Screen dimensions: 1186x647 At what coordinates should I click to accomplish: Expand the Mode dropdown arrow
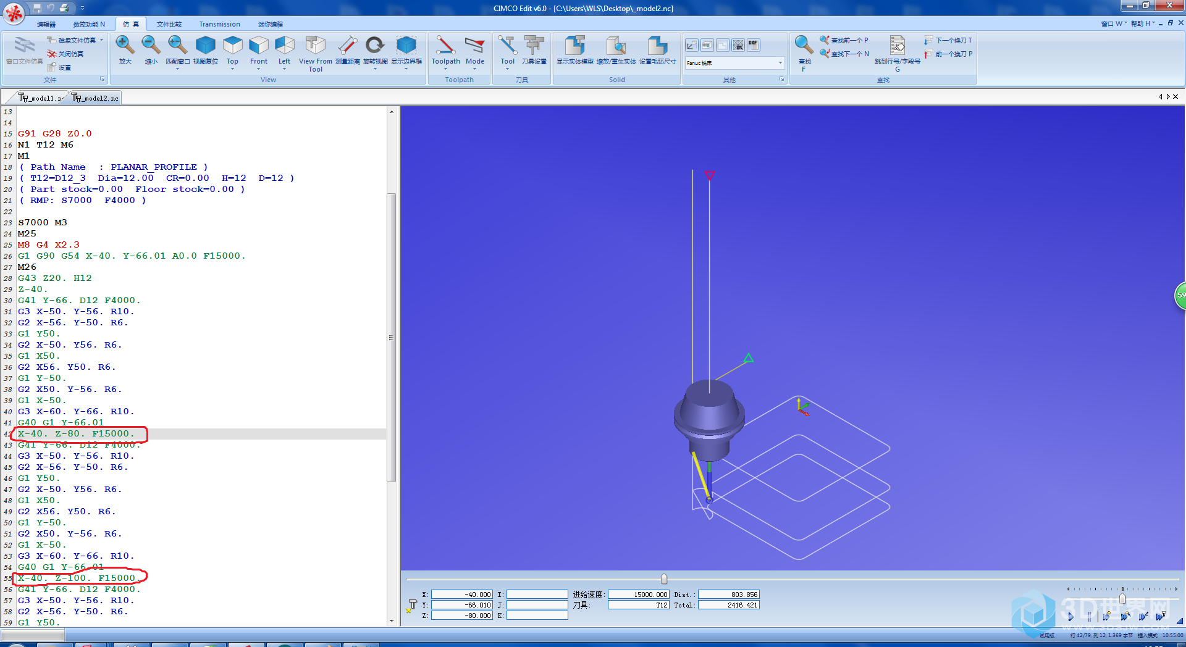point(475,69)
